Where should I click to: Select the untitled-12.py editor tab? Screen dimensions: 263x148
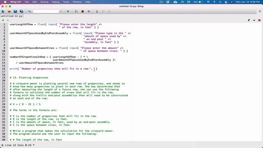[x=12, y=16]
